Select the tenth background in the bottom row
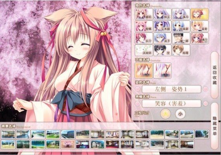Image resolution: width=221 pixels, height=155 pixels. click(142, 145)
